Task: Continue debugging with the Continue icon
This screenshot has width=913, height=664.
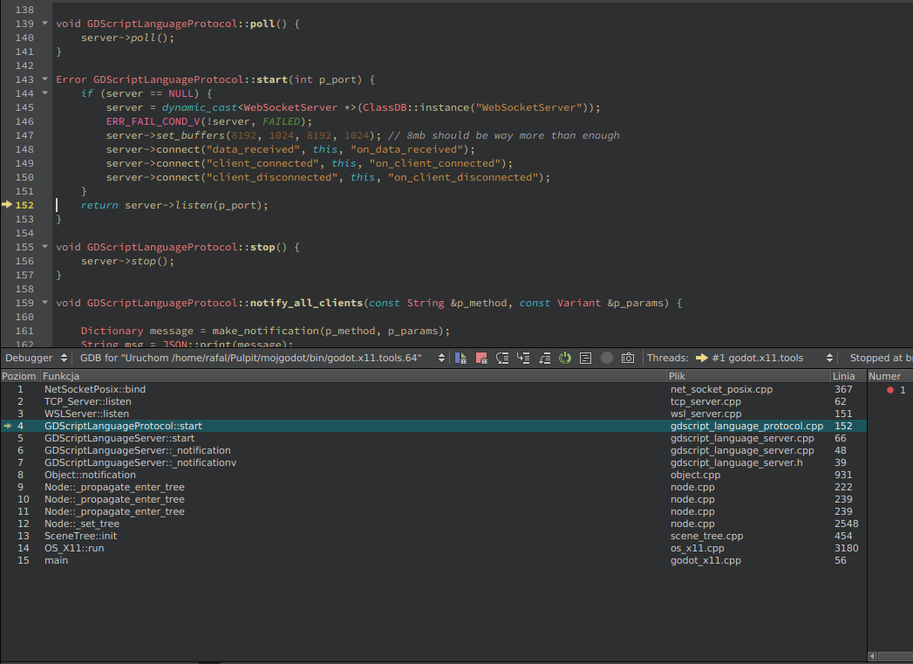Action: pos(460,359)
